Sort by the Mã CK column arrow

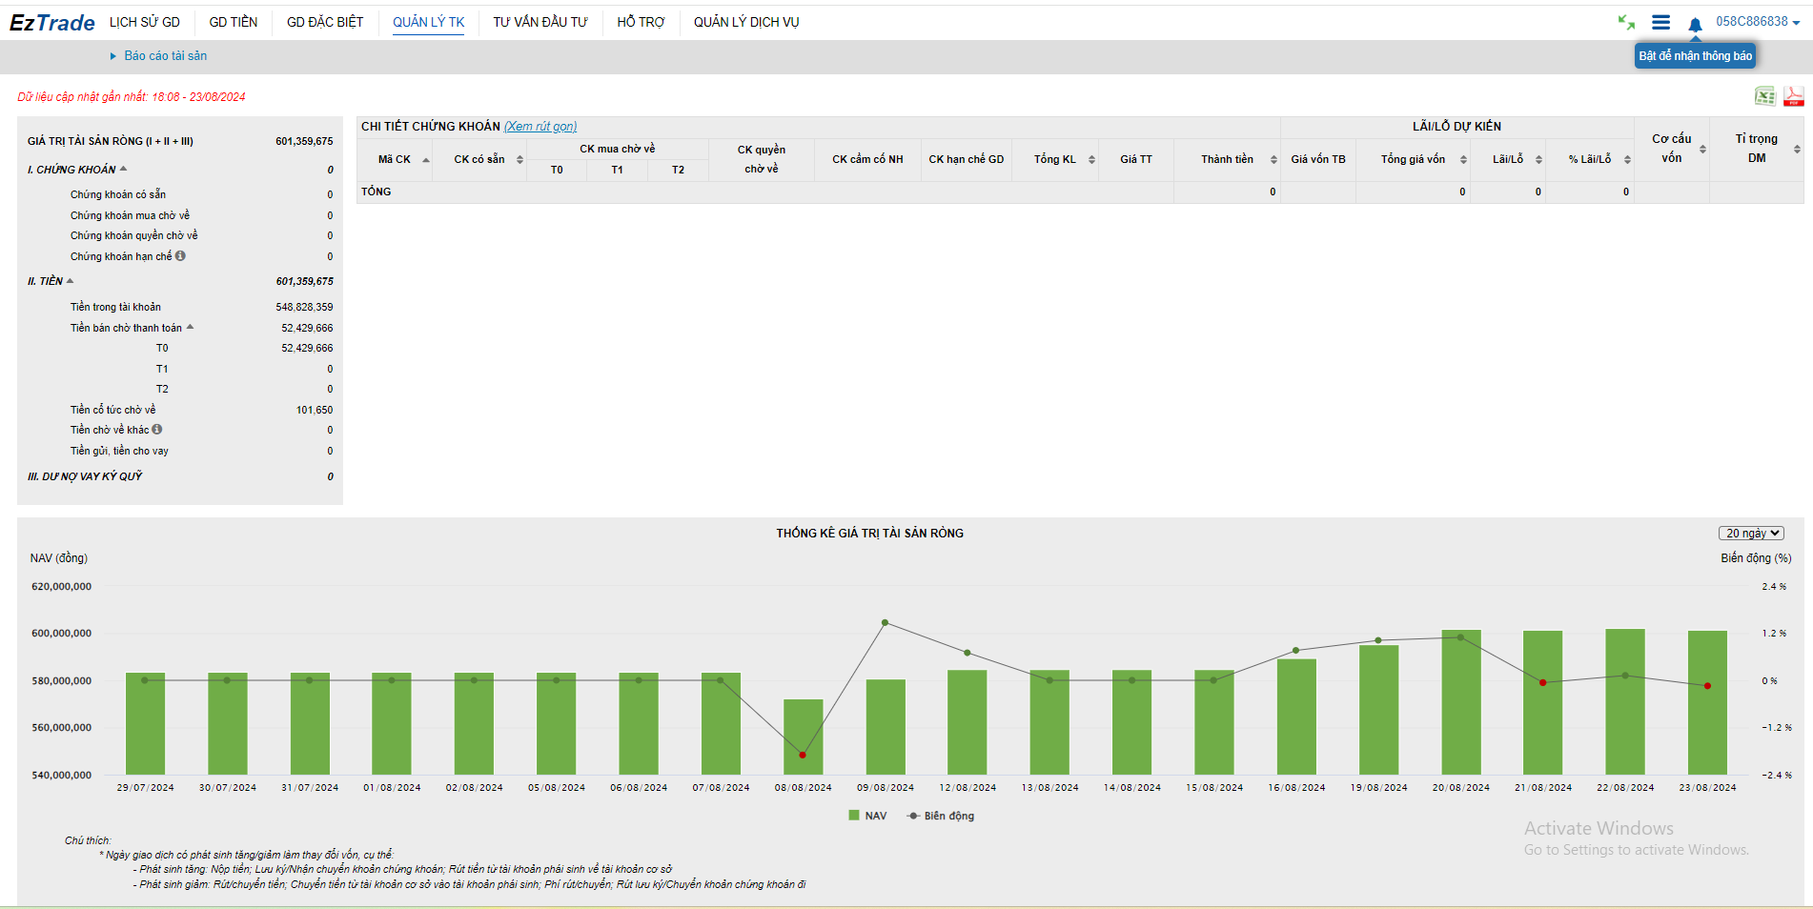point(426,160)
